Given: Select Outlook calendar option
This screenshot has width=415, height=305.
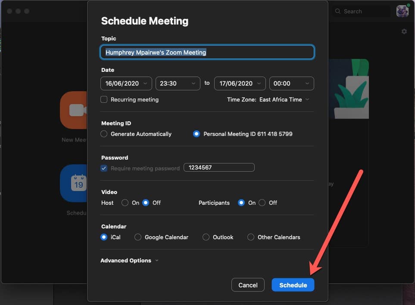Looking at the screenshot, I should [206, 237].
